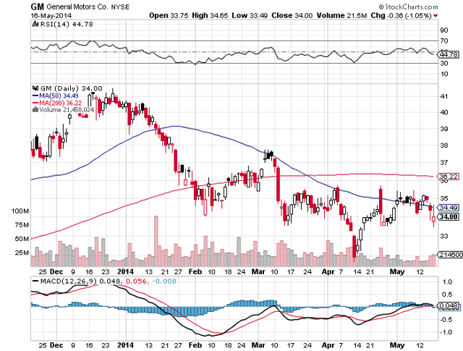
Task: Click 2014 on the MACD panel date axis
Action: point(125,345)
